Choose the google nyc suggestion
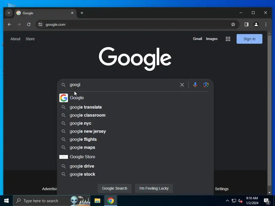Viewport: 275px width, 206px height. pos(135,123)
